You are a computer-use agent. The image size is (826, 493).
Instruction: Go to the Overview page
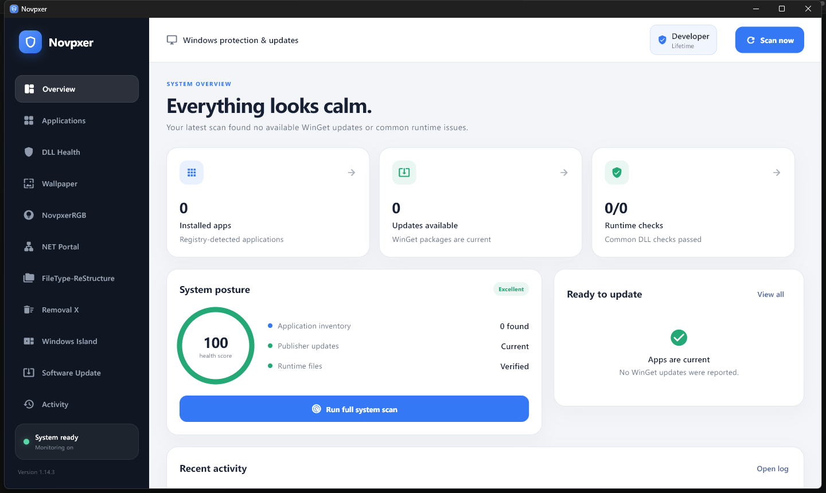pos(77,89)
